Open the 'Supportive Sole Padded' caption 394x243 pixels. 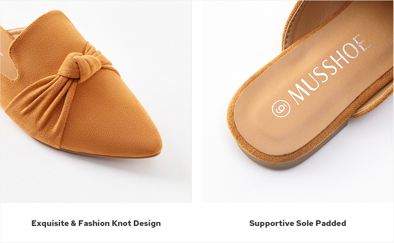pos(297,223)
